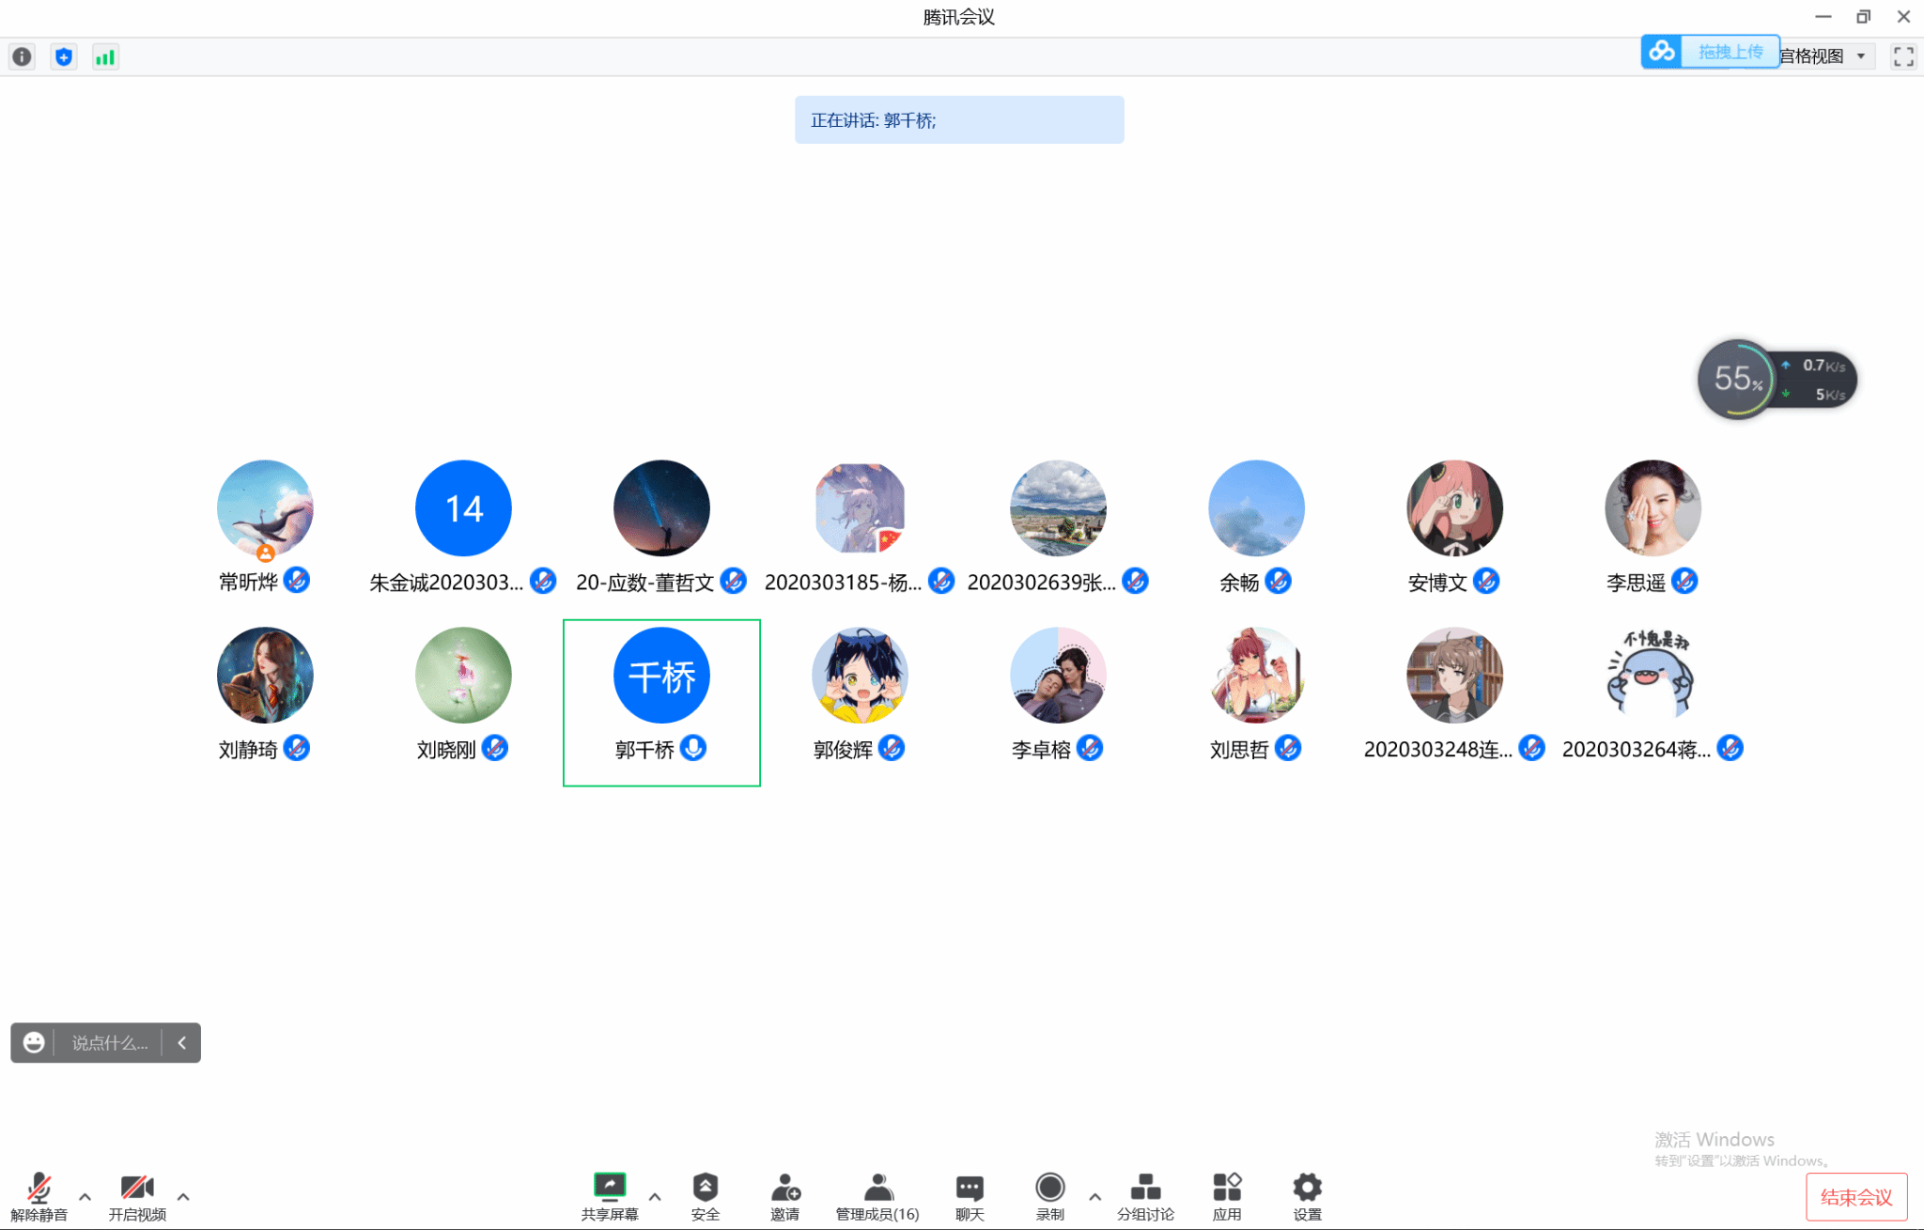1924x1230 pixels.
Task: Click the 说点什么 message input
Action: [109, 1043]
